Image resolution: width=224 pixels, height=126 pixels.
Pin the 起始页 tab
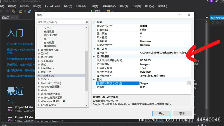tap(13, 17)
